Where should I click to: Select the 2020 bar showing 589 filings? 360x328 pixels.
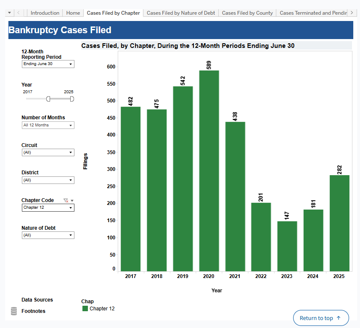click(x=209, y=171)
